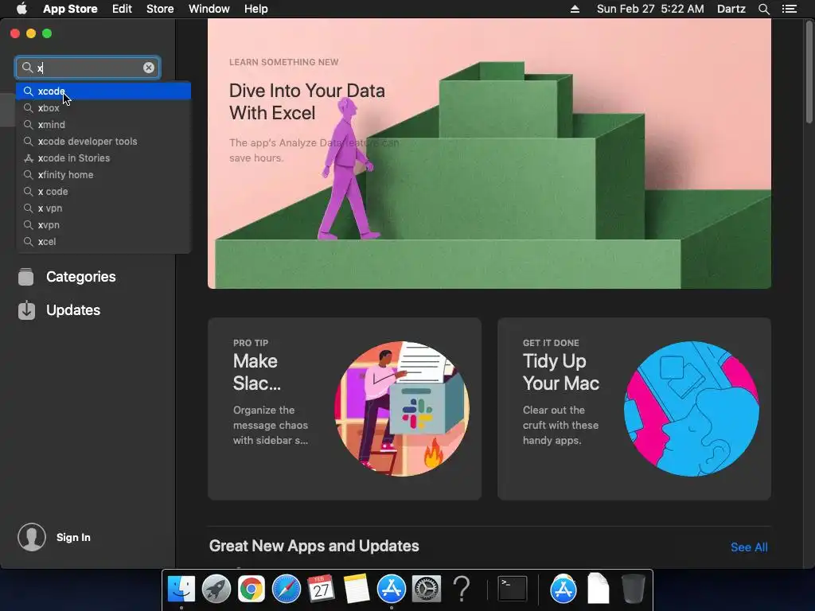Image resolution: width=815 pixels, height=611 pixels.
Task: Click See All for Great New Apps
Action: click(749, 547)
